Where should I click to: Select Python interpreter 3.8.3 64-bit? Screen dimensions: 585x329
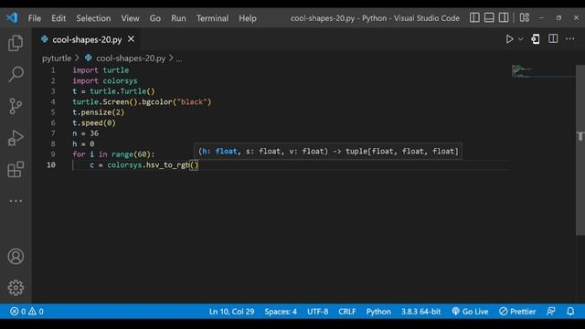[420, 311]
